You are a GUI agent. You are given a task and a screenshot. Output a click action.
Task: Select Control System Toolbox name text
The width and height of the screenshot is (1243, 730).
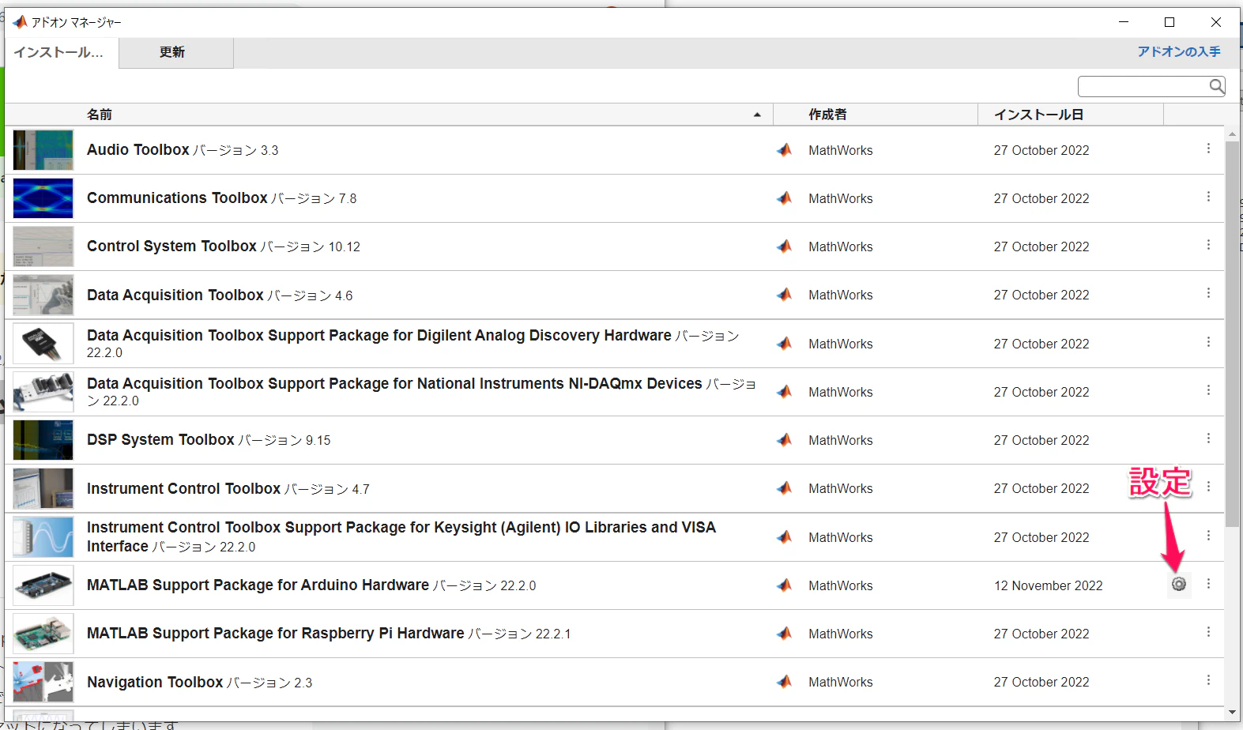171,246
